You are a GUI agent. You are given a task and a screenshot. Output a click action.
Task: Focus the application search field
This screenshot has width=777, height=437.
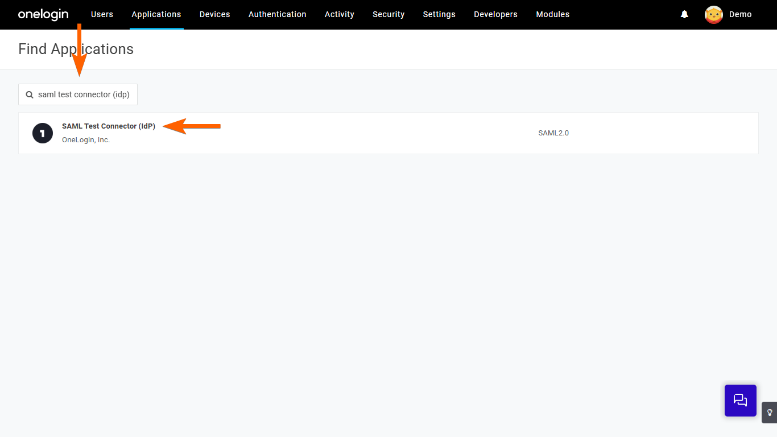78,94
